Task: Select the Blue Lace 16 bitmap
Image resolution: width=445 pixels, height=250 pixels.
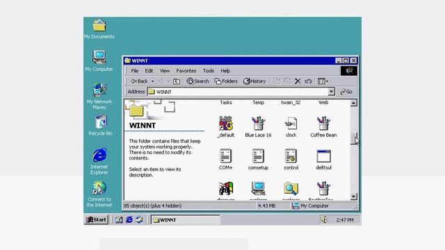Action: pos(258,124)
